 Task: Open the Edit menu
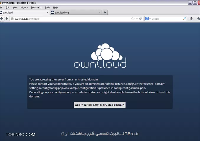pos(7,8)
